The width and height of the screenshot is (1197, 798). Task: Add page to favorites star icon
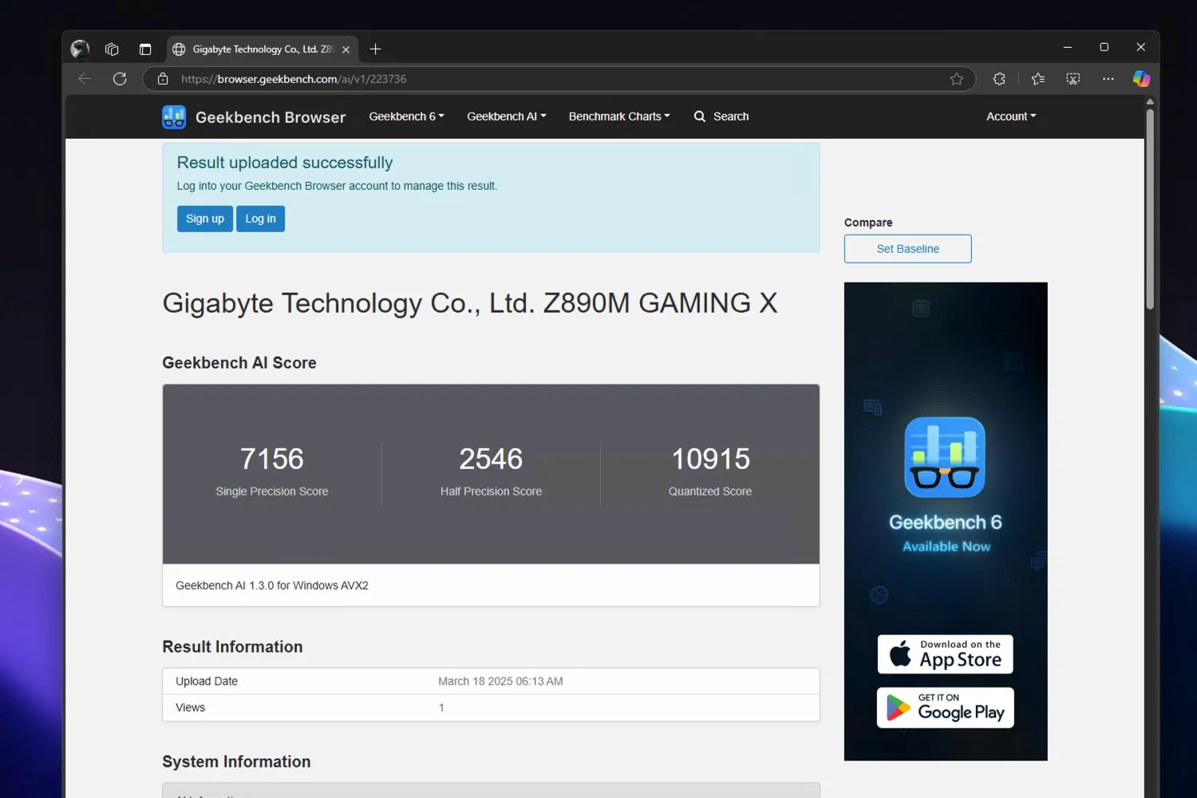957,78
